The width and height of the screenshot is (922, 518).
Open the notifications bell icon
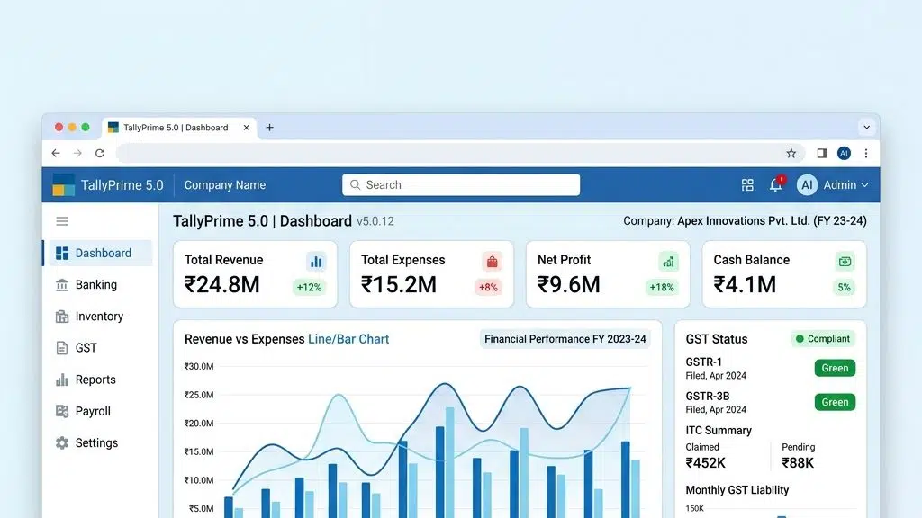(x=776, y=185)
